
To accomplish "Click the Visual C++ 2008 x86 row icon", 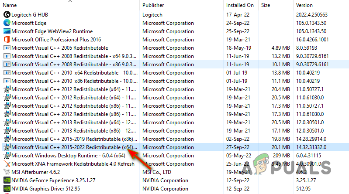I will pyautogui.click(x=7, y=65).
